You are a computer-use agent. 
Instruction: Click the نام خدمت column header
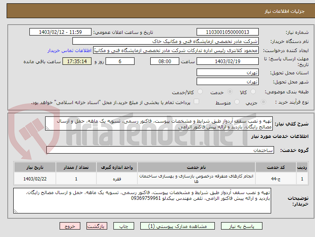196,167
